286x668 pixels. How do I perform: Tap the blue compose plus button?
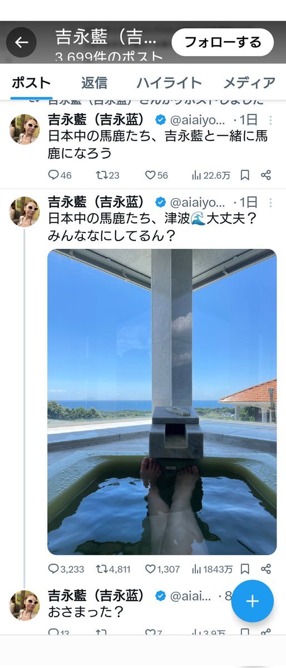pyautogui.click(x=253, y=601)
